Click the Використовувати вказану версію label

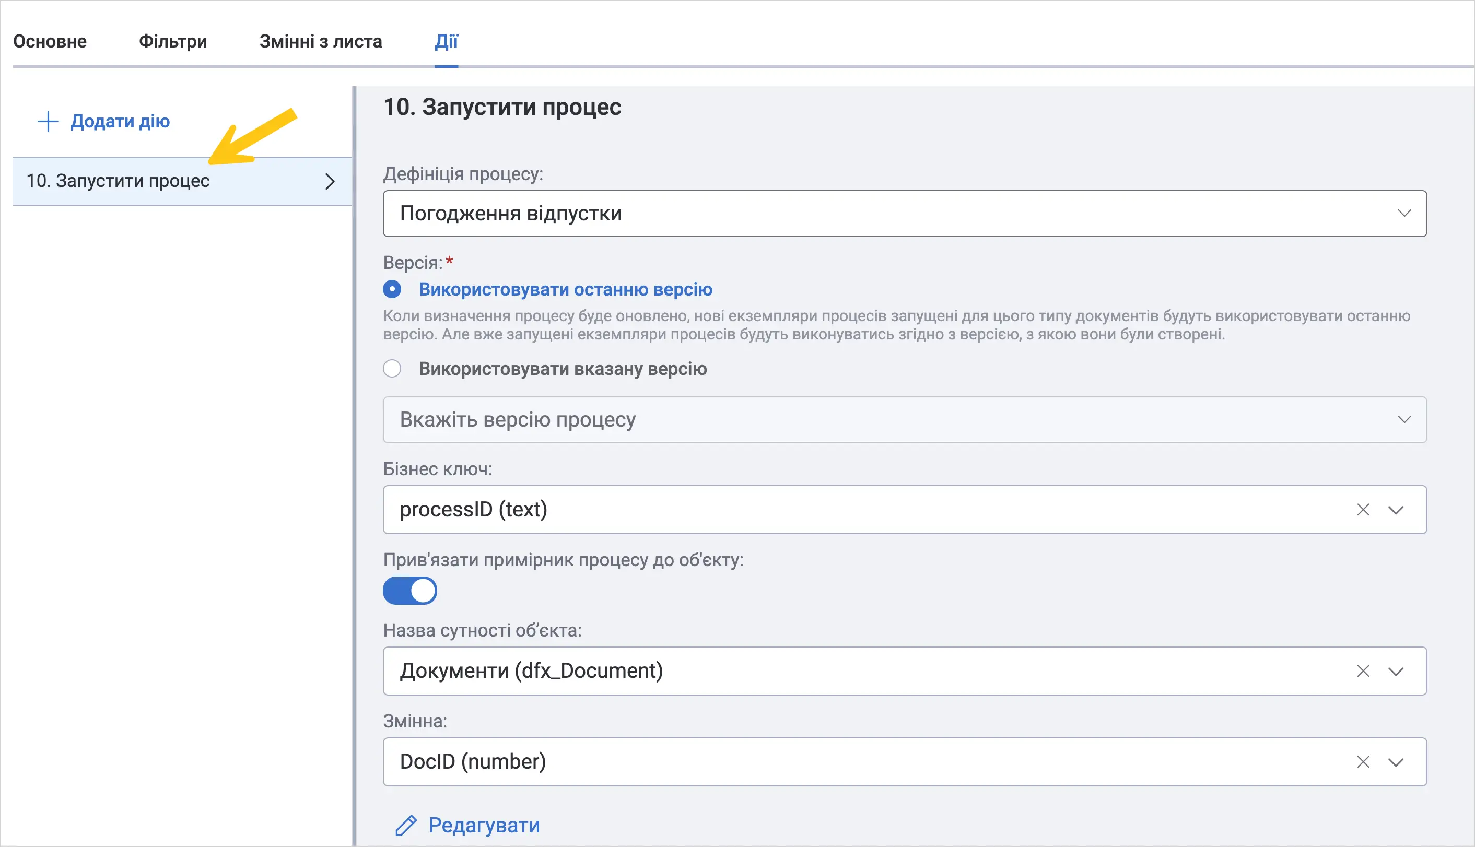563,369
